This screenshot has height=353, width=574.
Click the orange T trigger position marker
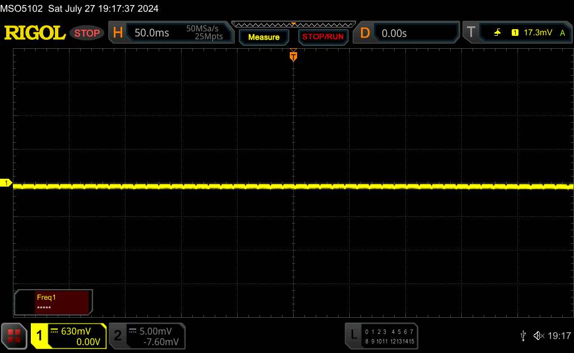tap(293, 56)
